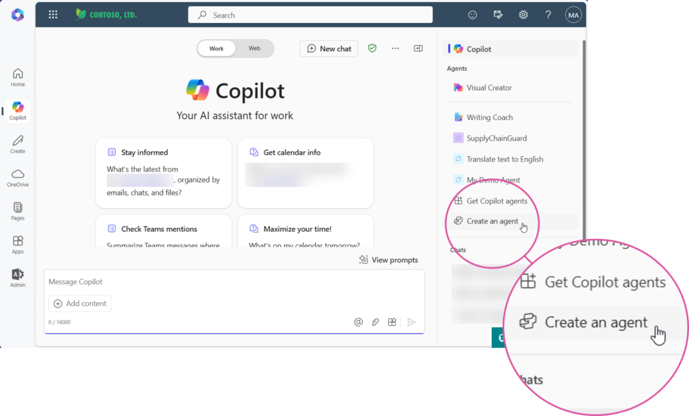Toggle the side panel icon beside the ellipsis

tap(419, 48)
